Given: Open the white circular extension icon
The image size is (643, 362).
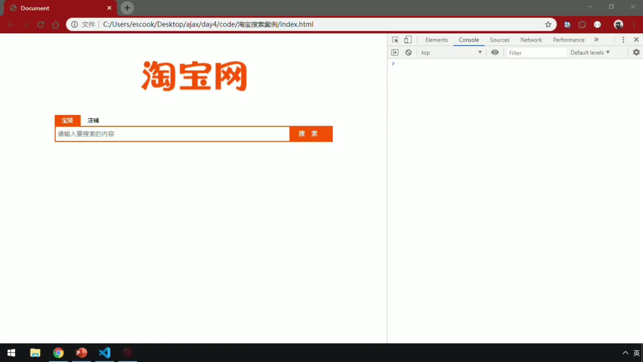Looking at the screenshot, I should click(x=597, y=24).
